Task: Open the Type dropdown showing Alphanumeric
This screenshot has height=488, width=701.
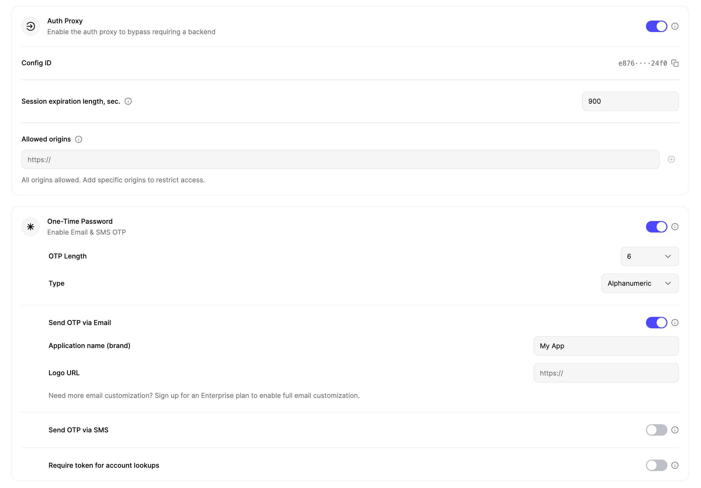Action: (640, 284)
